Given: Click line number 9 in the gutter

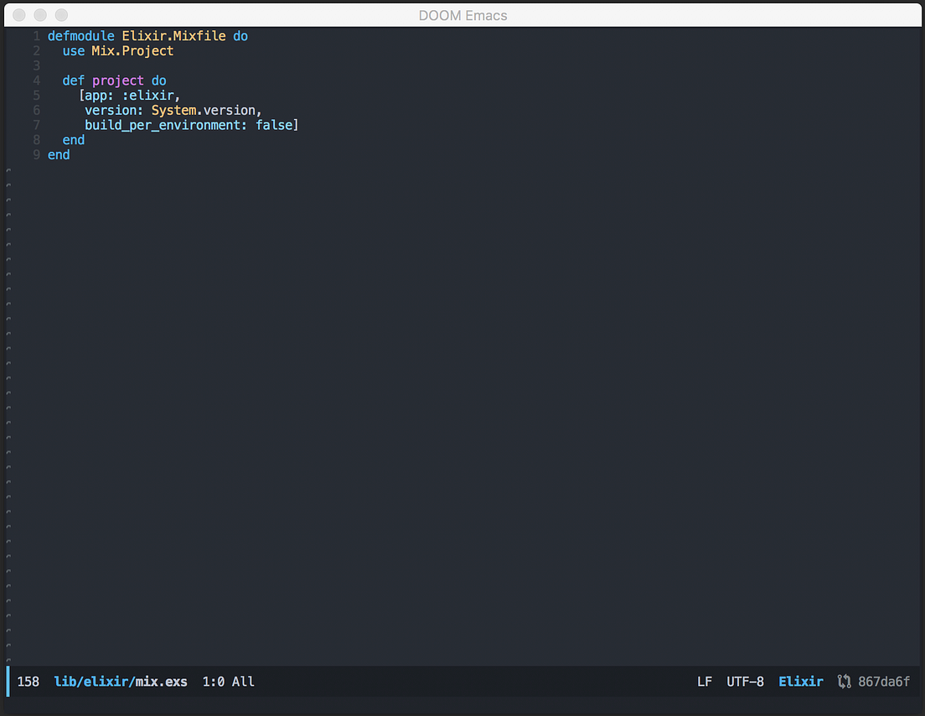Looking at the screenshot, I should click(x=36, y=154).
